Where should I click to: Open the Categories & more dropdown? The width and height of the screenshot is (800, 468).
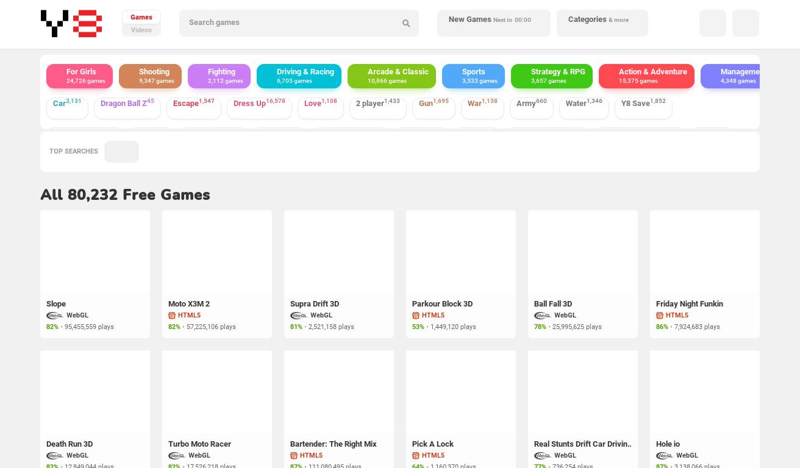coord(602,23)
